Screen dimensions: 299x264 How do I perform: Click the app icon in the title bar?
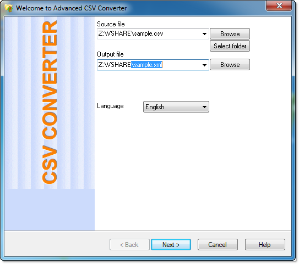click(x=9, y=8)
